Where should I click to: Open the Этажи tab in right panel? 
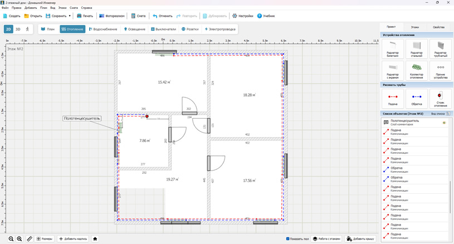pos(415,27)
